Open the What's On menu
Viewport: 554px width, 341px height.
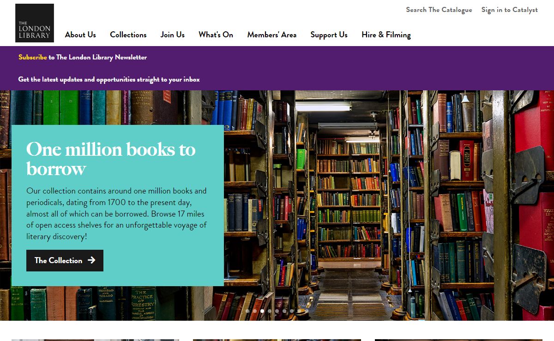pyautogui.click(x=216, y=35)
